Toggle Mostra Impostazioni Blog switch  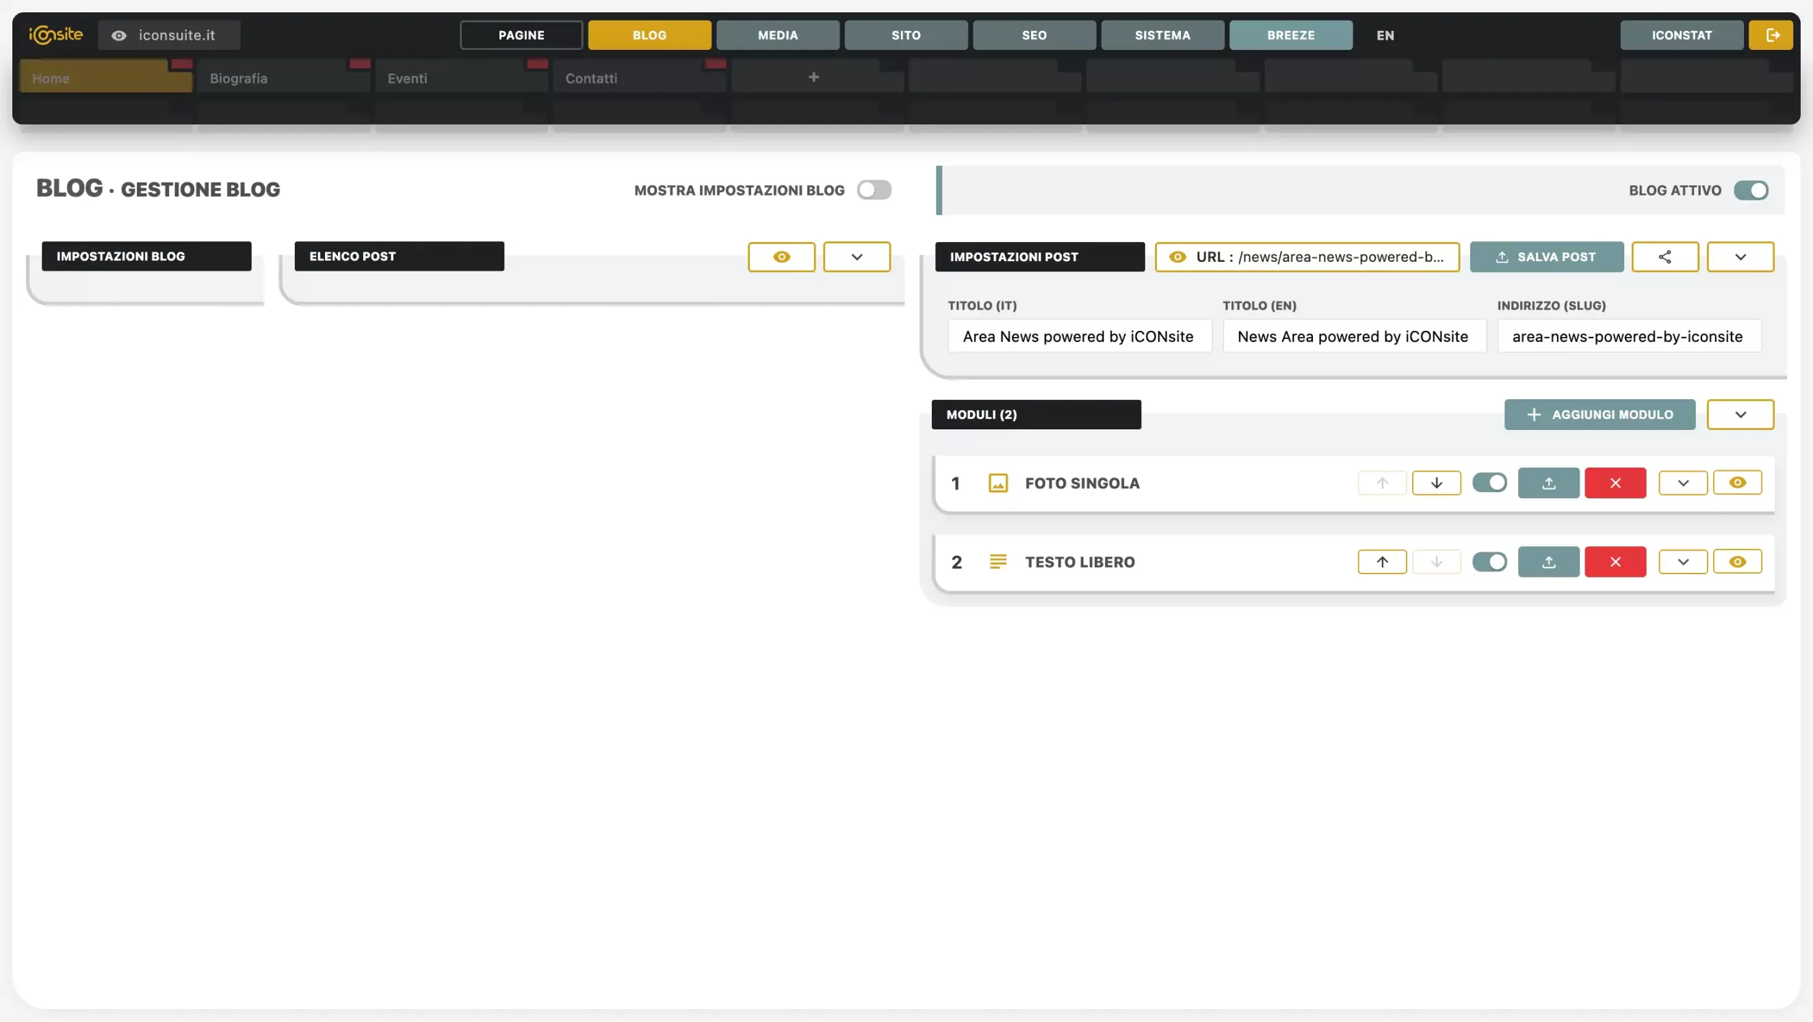(x=874, y=190)
